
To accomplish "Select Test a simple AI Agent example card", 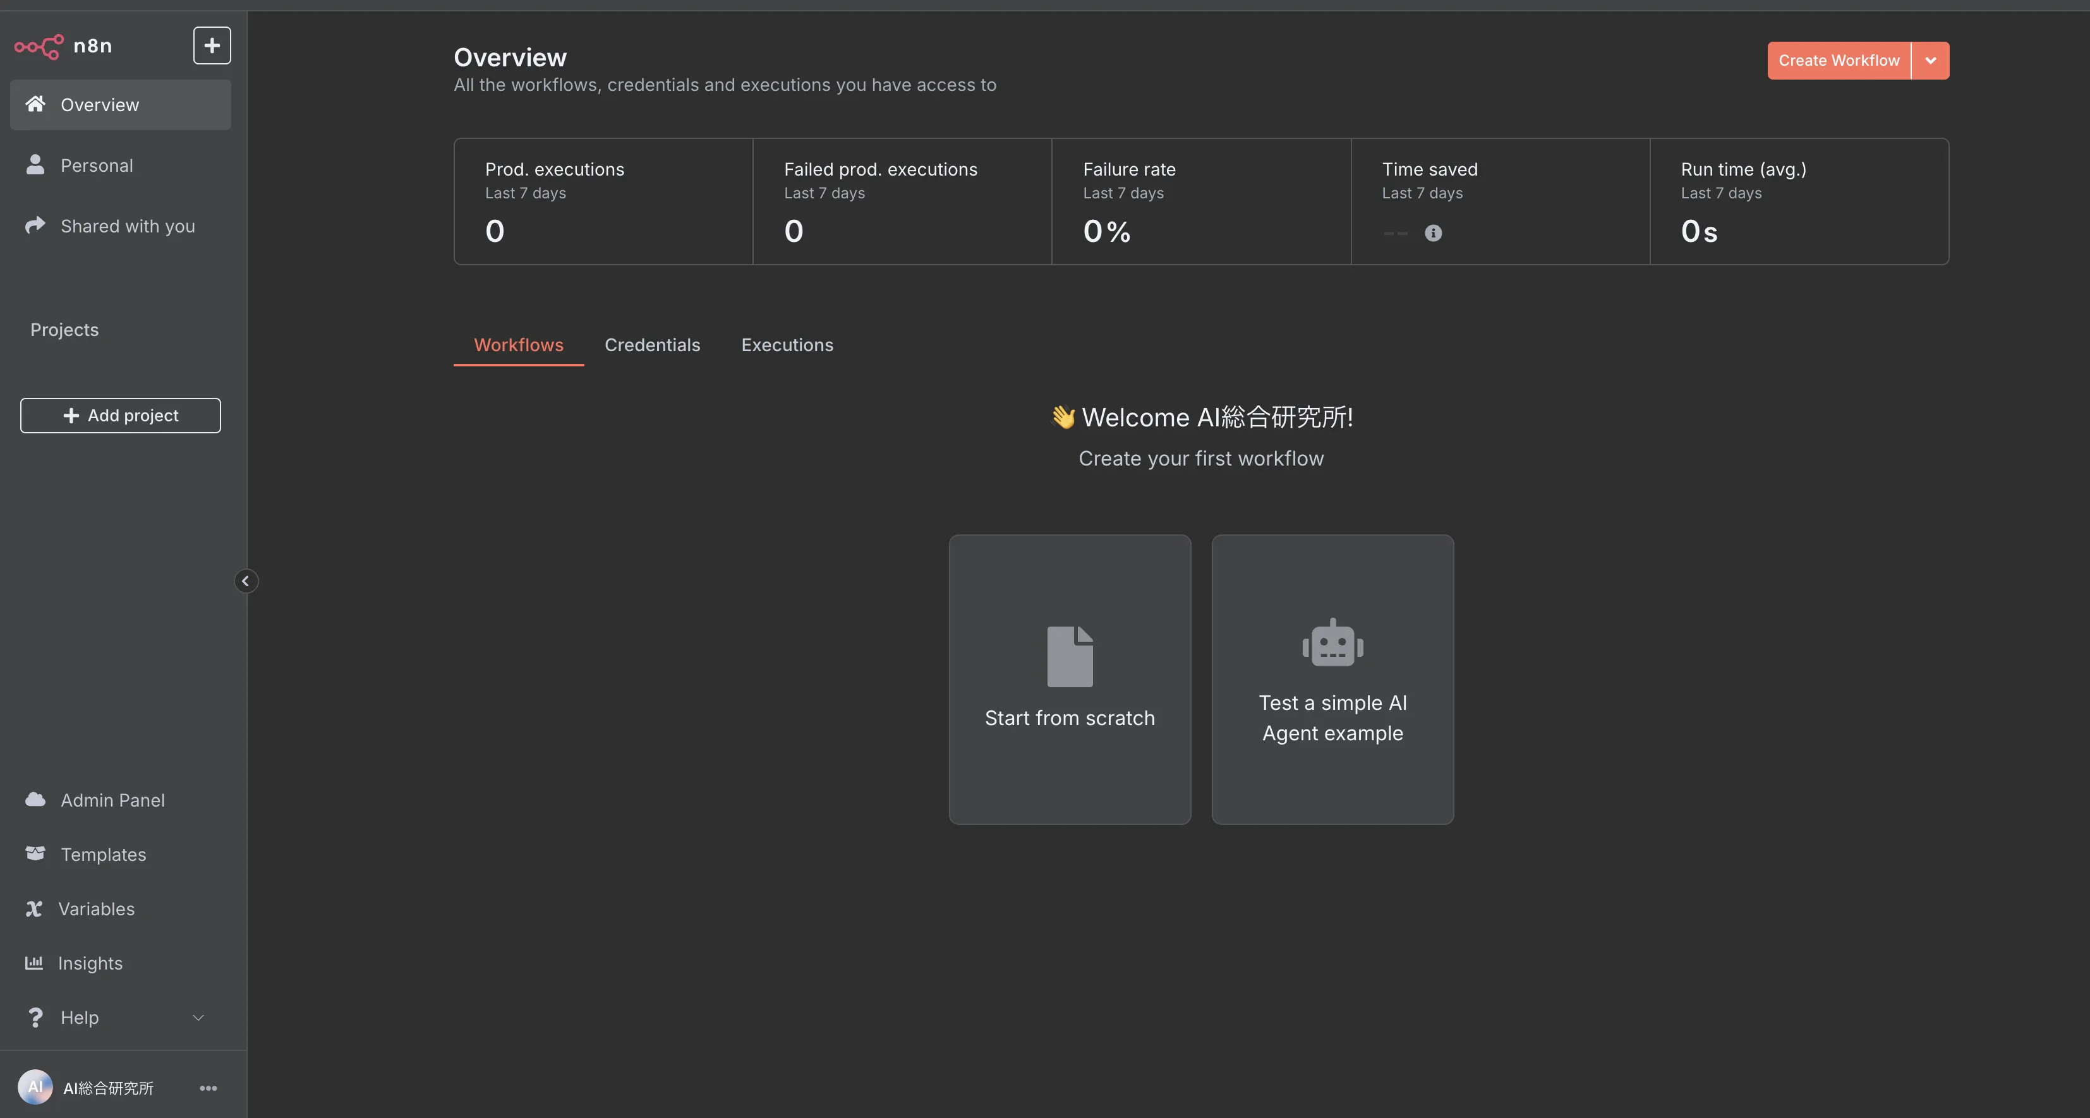I will [x=1332, y=679].
